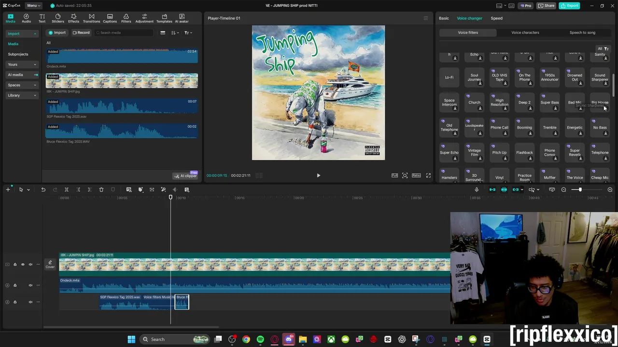Image resolution: width=618 pixels, height=347 pixels.
Task: Open the Subprojects sidebar item
Action: (18, 54)
